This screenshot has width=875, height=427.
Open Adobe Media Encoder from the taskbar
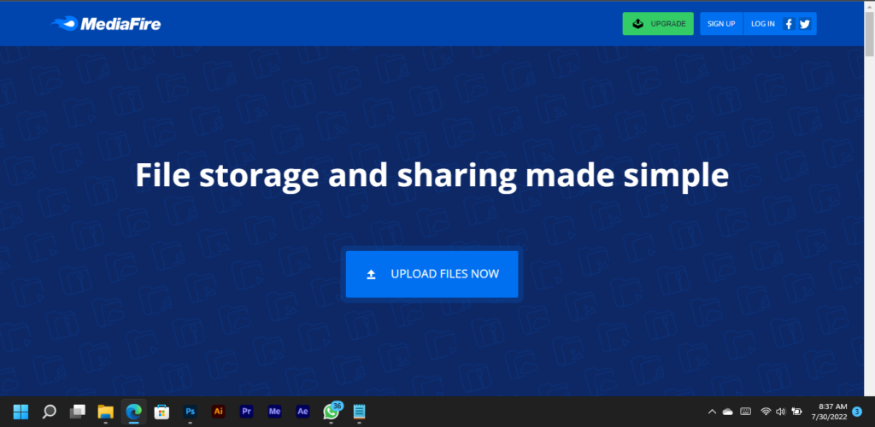[274, 412]
